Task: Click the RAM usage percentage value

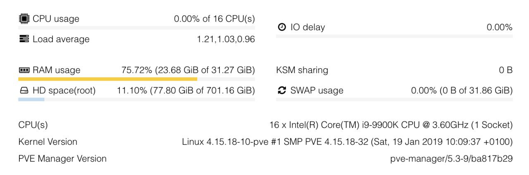Action: coord(188,70)
